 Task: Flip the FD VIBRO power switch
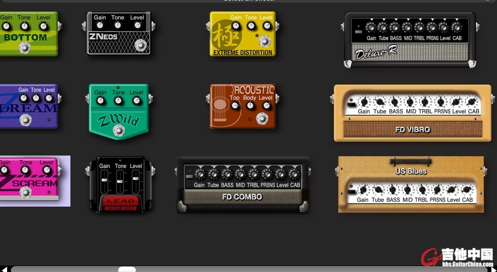(x=351, y=105)
